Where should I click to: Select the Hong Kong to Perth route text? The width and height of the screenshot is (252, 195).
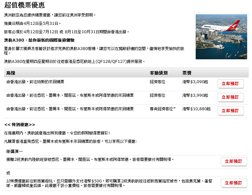click(x=35, y=82)
